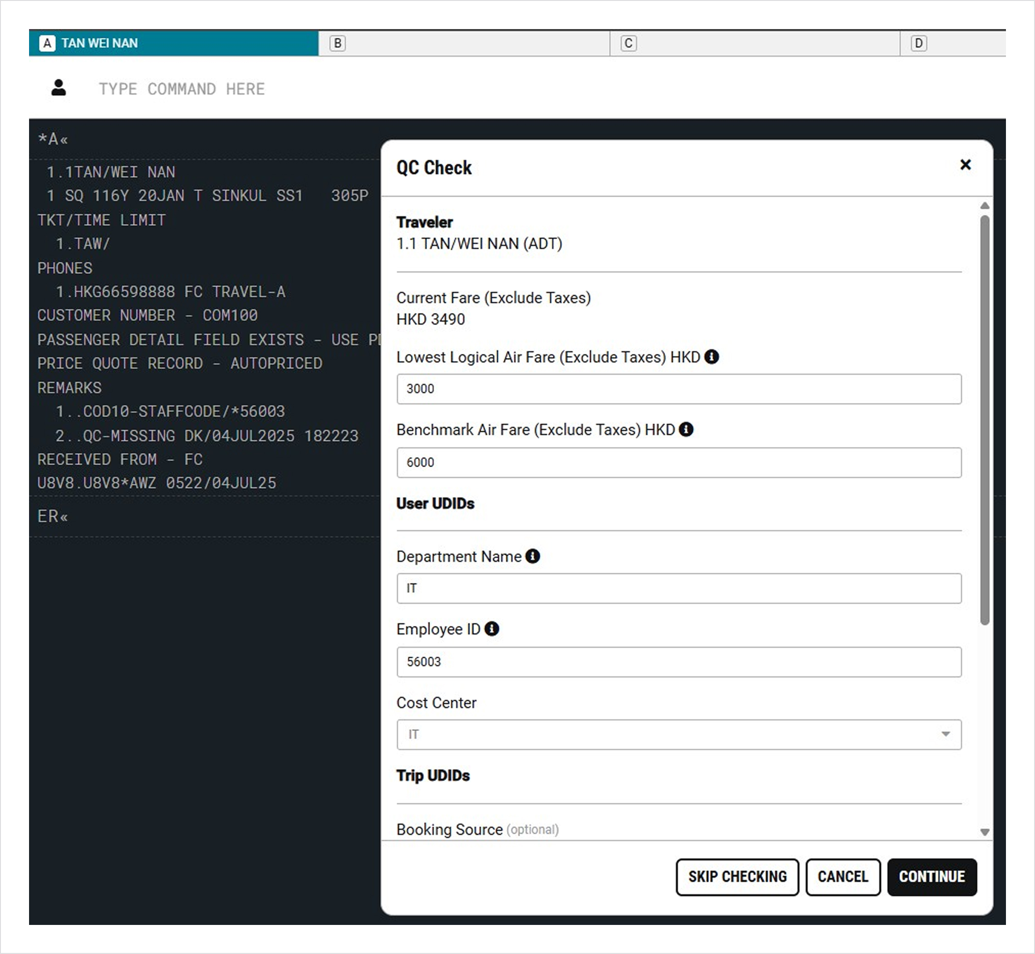Click PASSENGER DETAIL FIELD EXISTS line

point(209,340)
